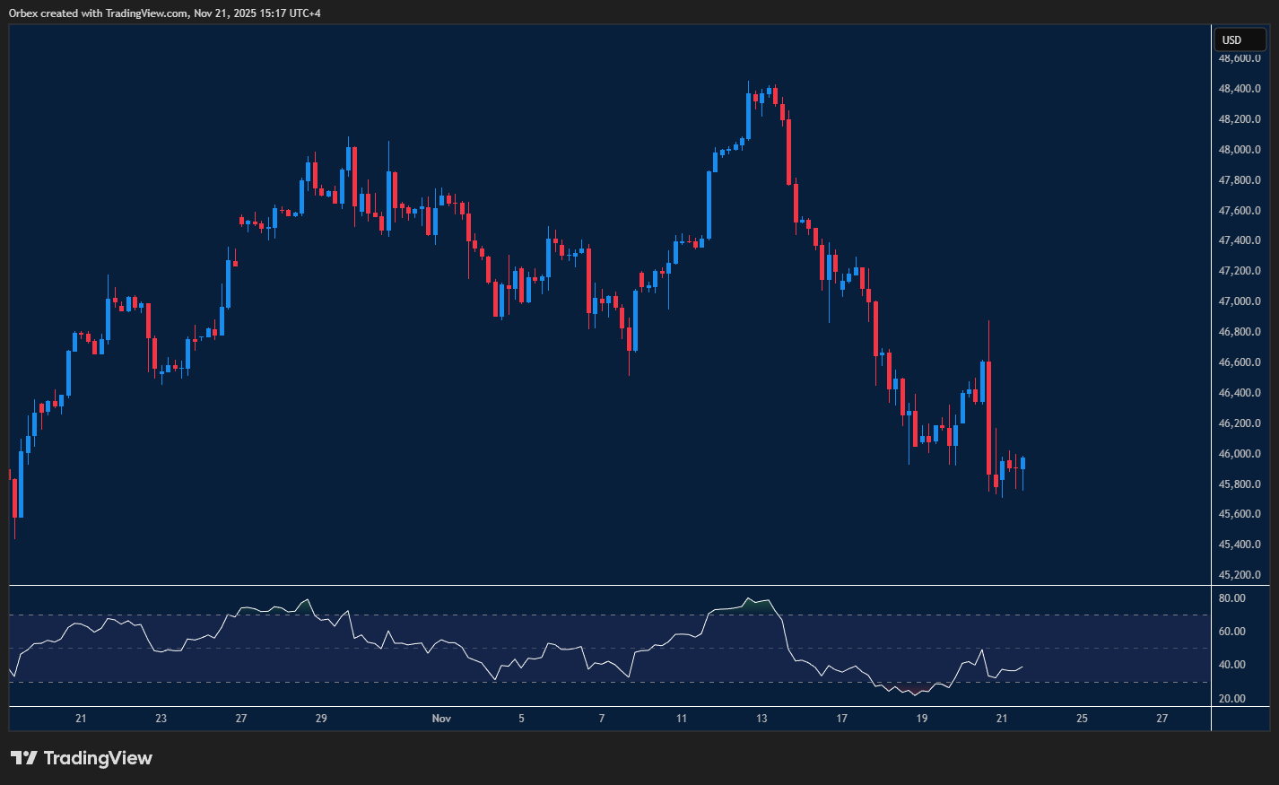Image resolution: width=1279 pixels, height=785 pixels.
Task: Click the 48,400.0 price scale label
Action: point(1239,89)
